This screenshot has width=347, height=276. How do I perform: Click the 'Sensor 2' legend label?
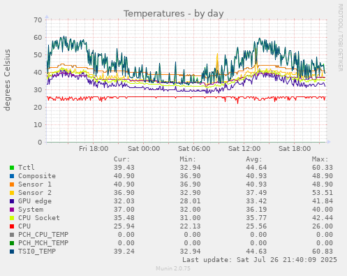[35, 193]
